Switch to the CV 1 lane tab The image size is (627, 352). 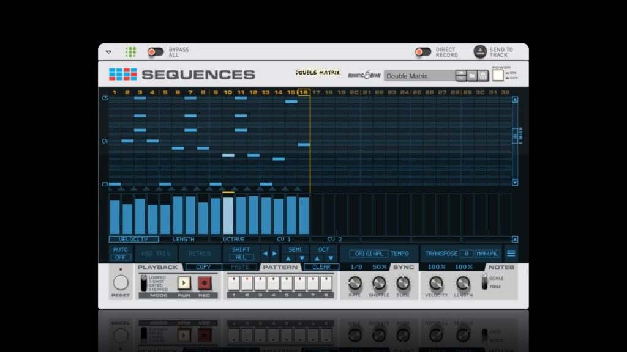pos(284,239)
